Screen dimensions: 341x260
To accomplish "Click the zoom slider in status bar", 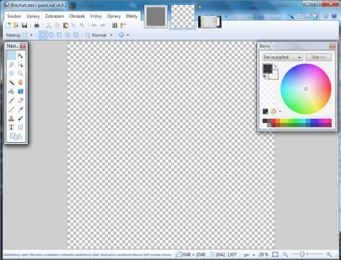I will click(x=307, y=254).
